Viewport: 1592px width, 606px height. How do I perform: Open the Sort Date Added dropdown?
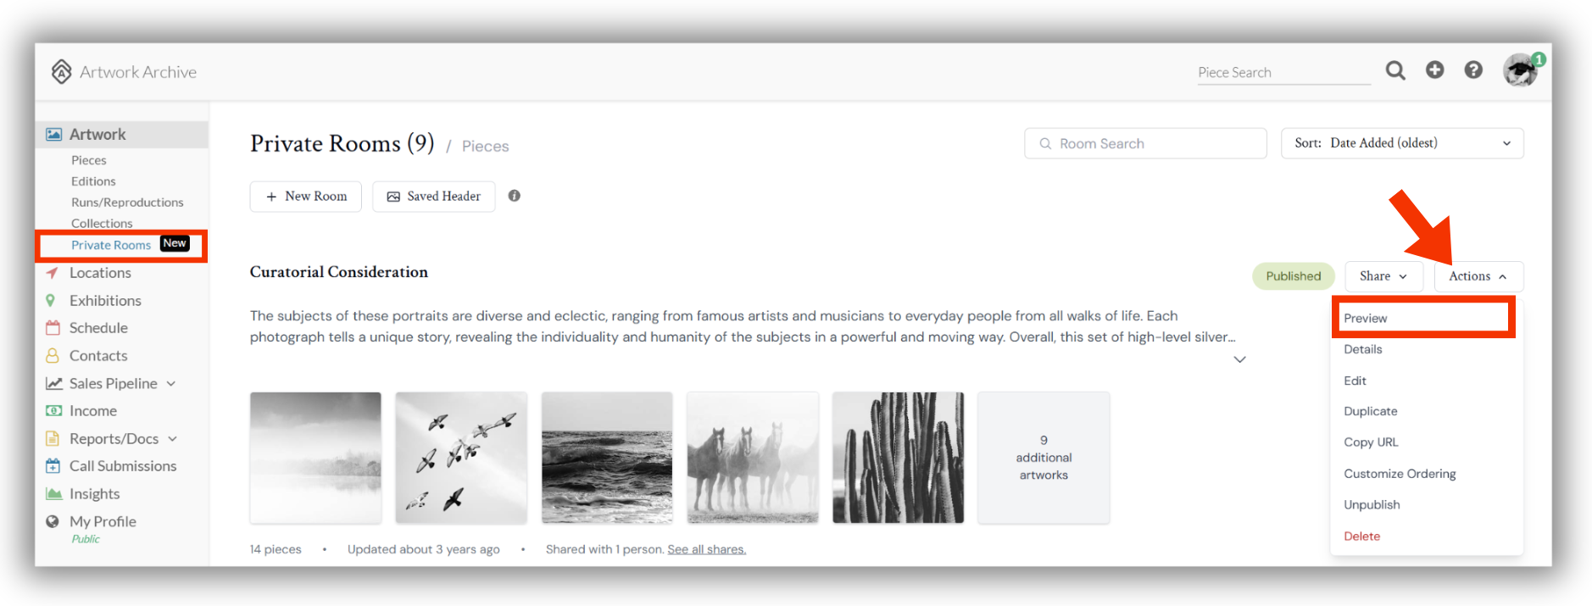(x=1402, y=143)
